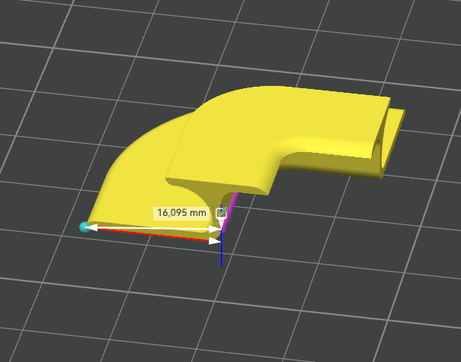
Task: Click the edit icon beside the measurement label
Action: pyautogui.click(x=221, y=214)
